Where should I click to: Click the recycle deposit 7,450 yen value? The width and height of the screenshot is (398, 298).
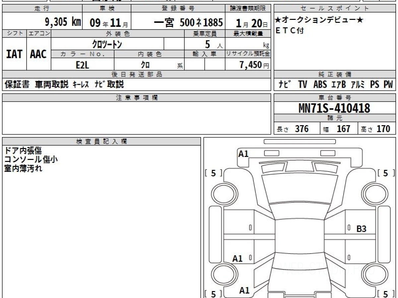[251, 65]
